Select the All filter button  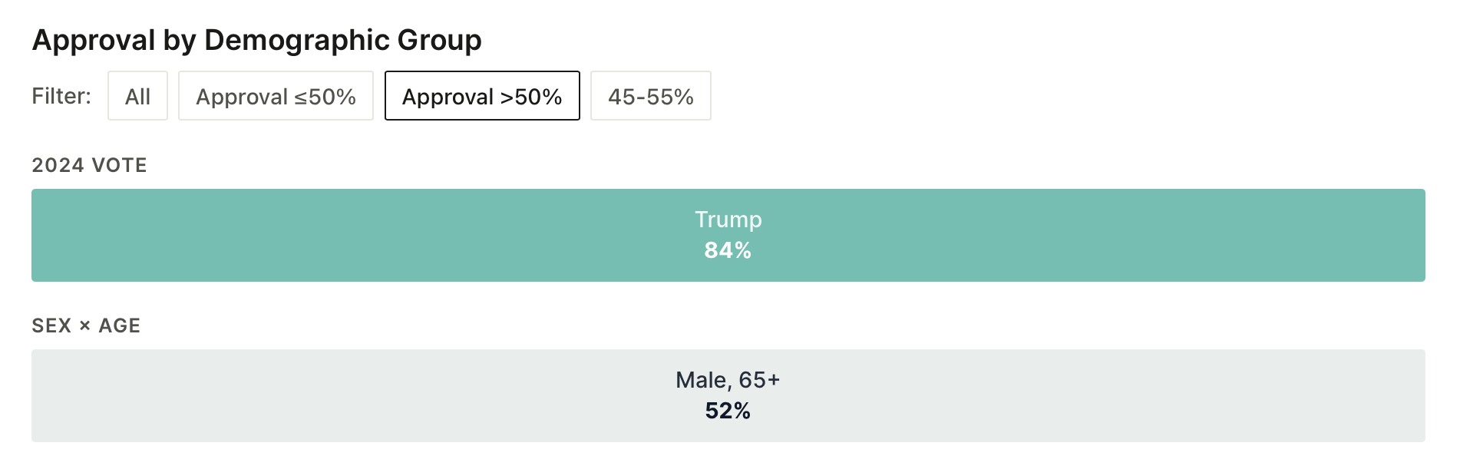tap(137, 96)
